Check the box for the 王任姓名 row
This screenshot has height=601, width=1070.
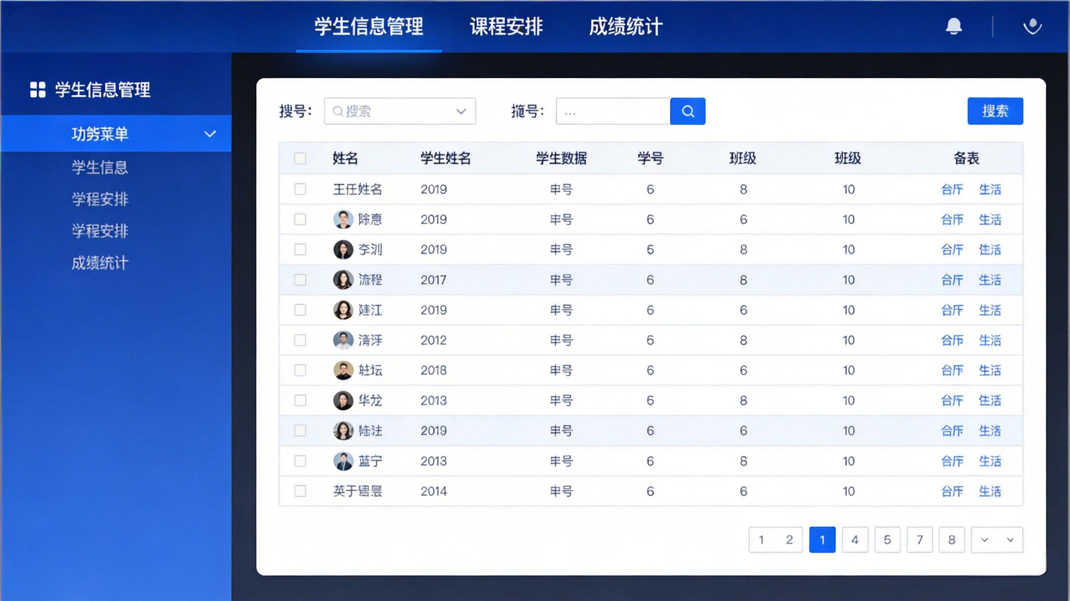[300, 189]
